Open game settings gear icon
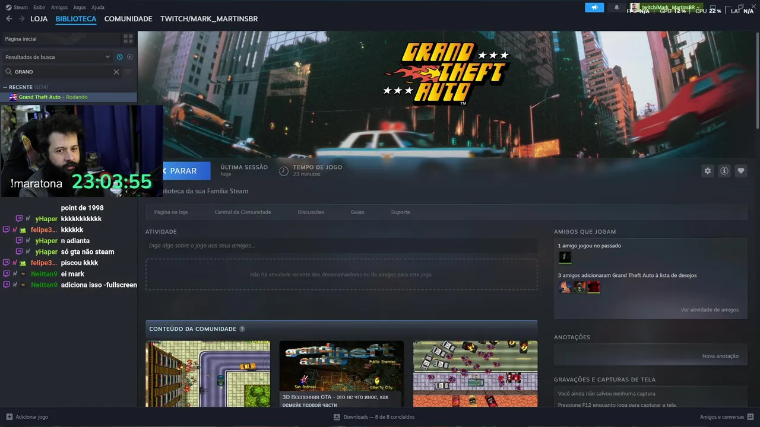The width and height of the screenshot is (760, 427). 707,171
